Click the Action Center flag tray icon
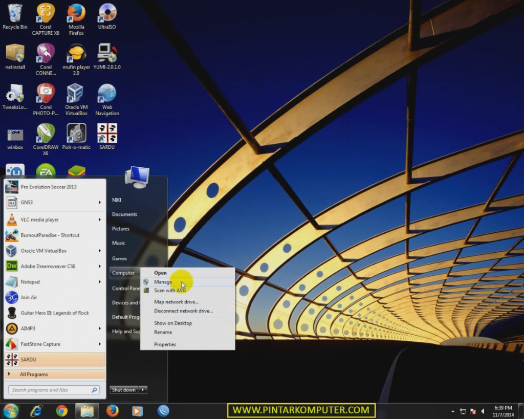Screen dimensions: 524x419 pyautogui.click(x=473, y=411)
